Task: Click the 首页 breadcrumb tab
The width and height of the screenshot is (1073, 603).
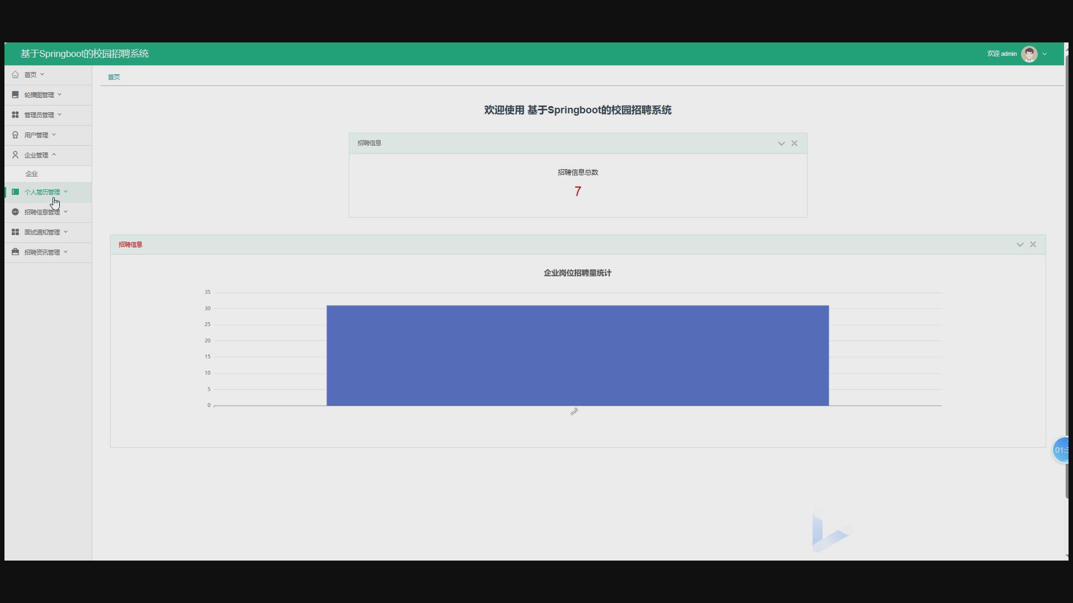Action: click(x=113, y=76)
